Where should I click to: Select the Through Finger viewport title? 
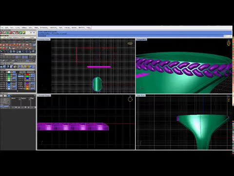coord(44,95)
